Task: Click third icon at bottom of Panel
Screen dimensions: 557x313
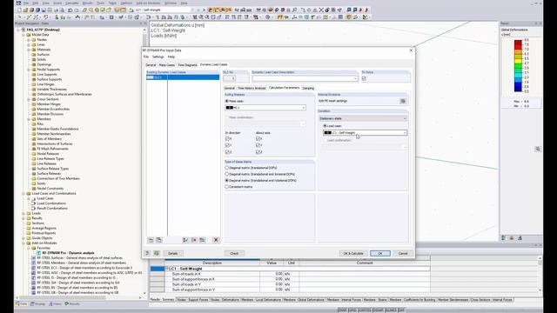Action: point(520,238)
